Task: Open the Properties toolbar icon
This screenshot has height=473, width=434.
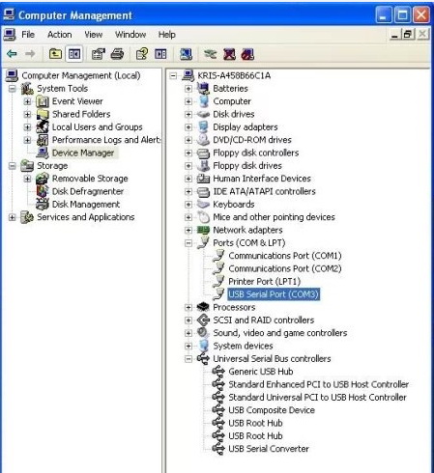Action: [99, 54]
